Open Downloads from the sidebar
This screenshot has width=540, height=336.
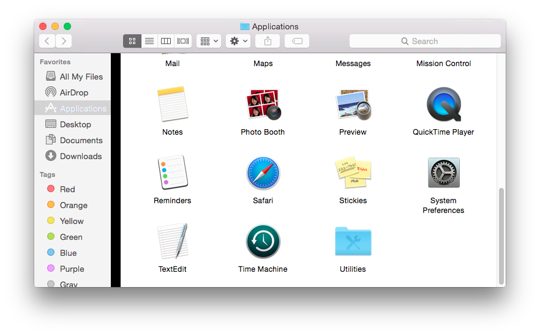click(x=73, y=156)
